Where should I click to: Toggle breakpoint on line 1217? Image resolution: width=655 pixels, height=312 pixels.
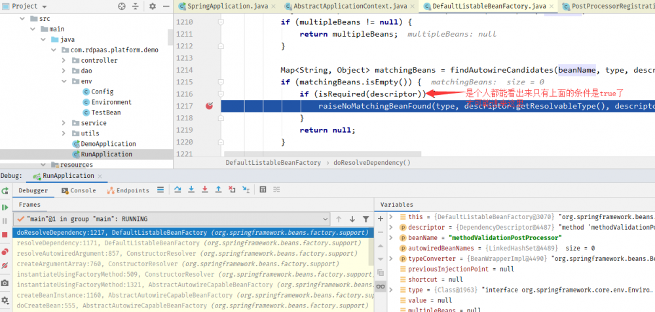(x=210, y=106)
